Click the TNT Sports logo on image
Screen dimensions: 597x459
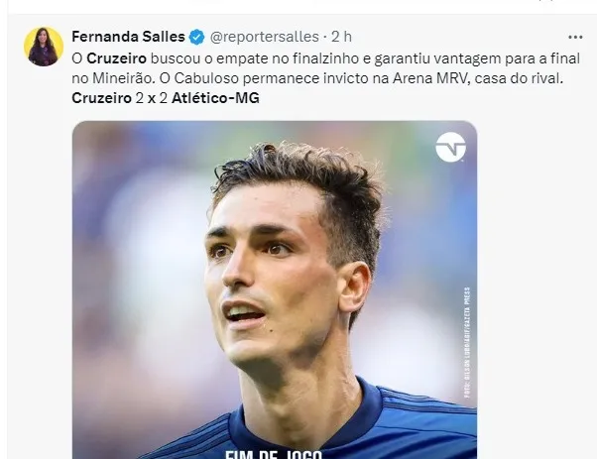450,148
